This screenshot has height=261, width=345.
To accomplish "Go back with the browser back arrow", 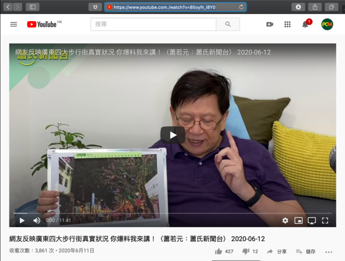I will [8, 7].
